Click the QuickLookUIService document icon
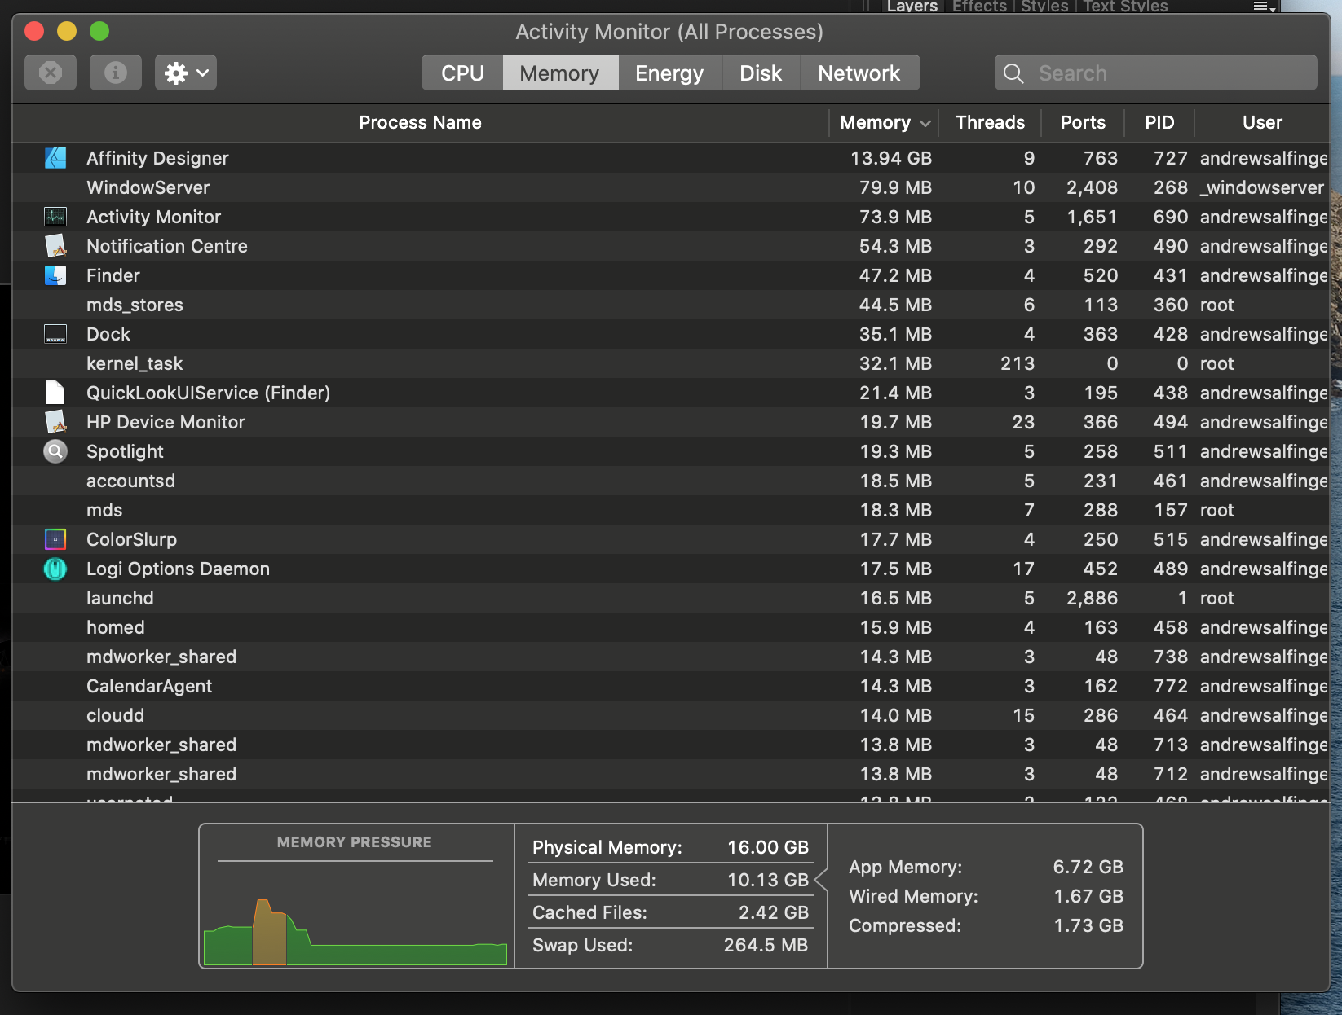Image resolution: width=1342 pixels, height=1015 pixels. [55, 393]
